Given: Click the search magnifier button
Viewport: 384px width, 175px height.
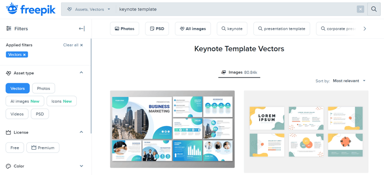Looking at the screenshot, I should click(374, 9).
